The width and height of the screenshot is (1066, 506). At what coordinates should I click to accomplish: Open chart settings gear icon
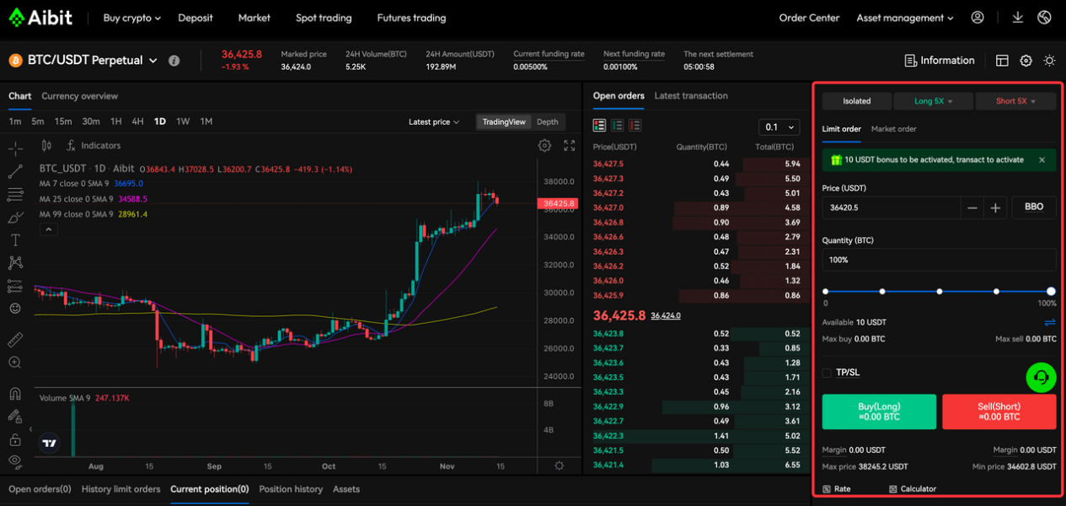pos(545,146)
